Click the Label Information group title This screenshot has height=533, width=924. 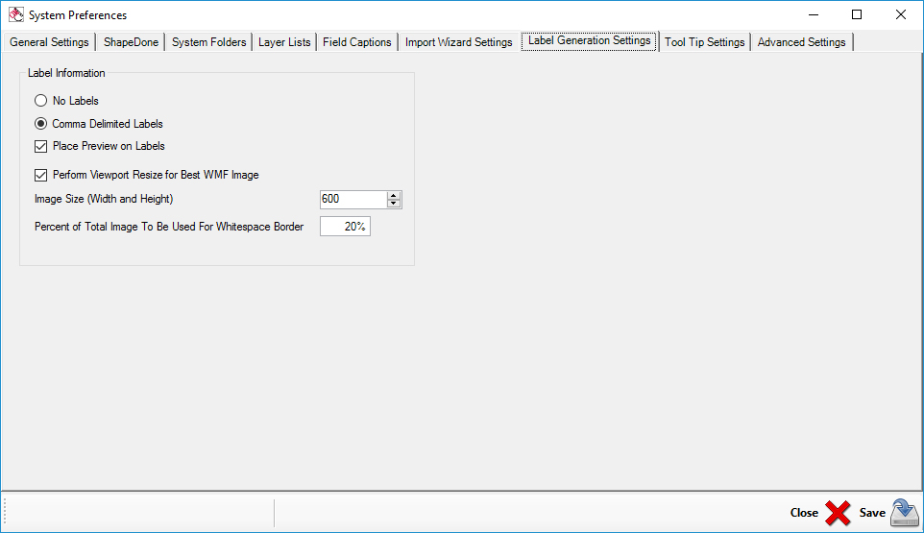[x=66, y=73]
